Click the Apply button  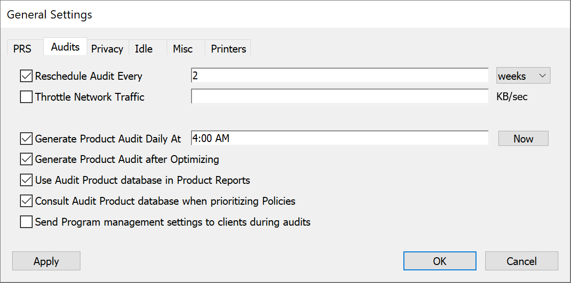pyautogui.click(x=46, y=261)
